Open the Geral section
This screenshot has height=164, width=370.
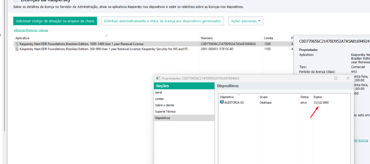point(158,92)
